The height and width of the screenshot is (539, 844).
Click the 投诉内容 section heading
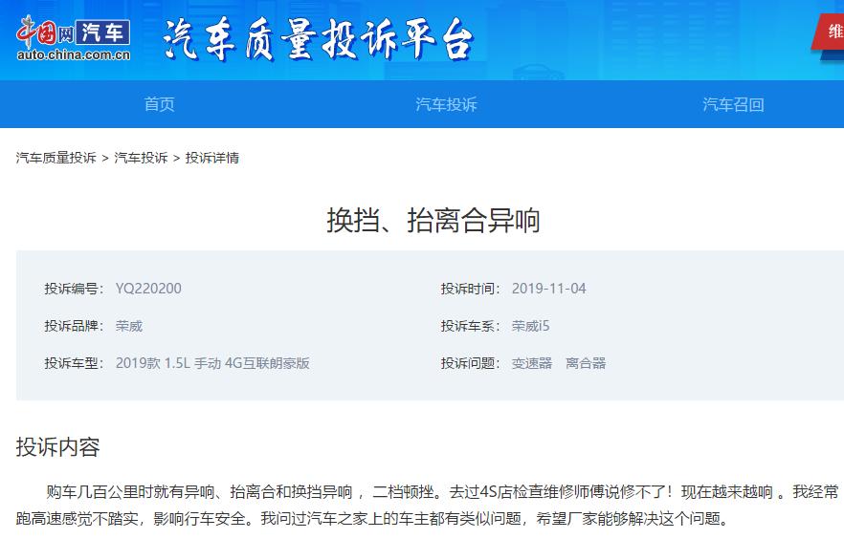click(58, 447)
